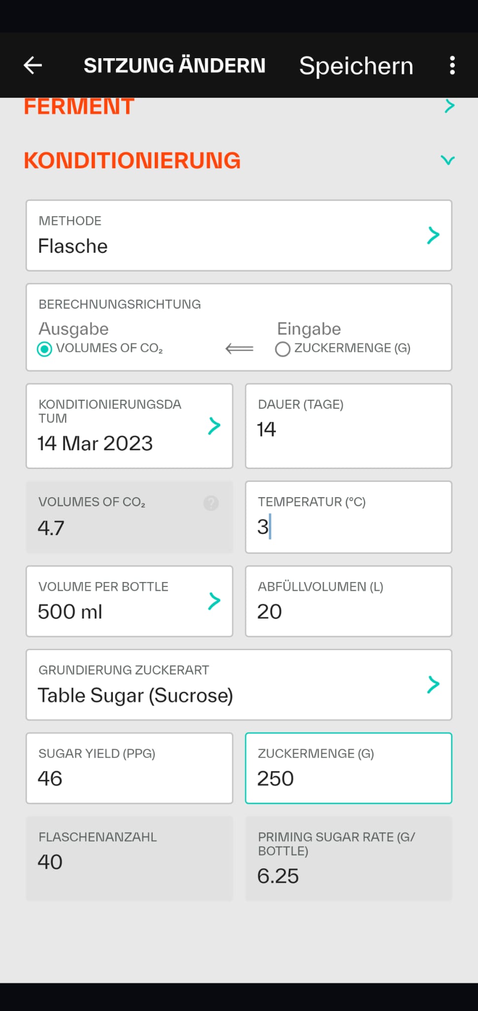Viewport: 478px width, 1011px height.
Task: Open the Konditionierungsdatum date picker arrow
Action: (214, 426)
